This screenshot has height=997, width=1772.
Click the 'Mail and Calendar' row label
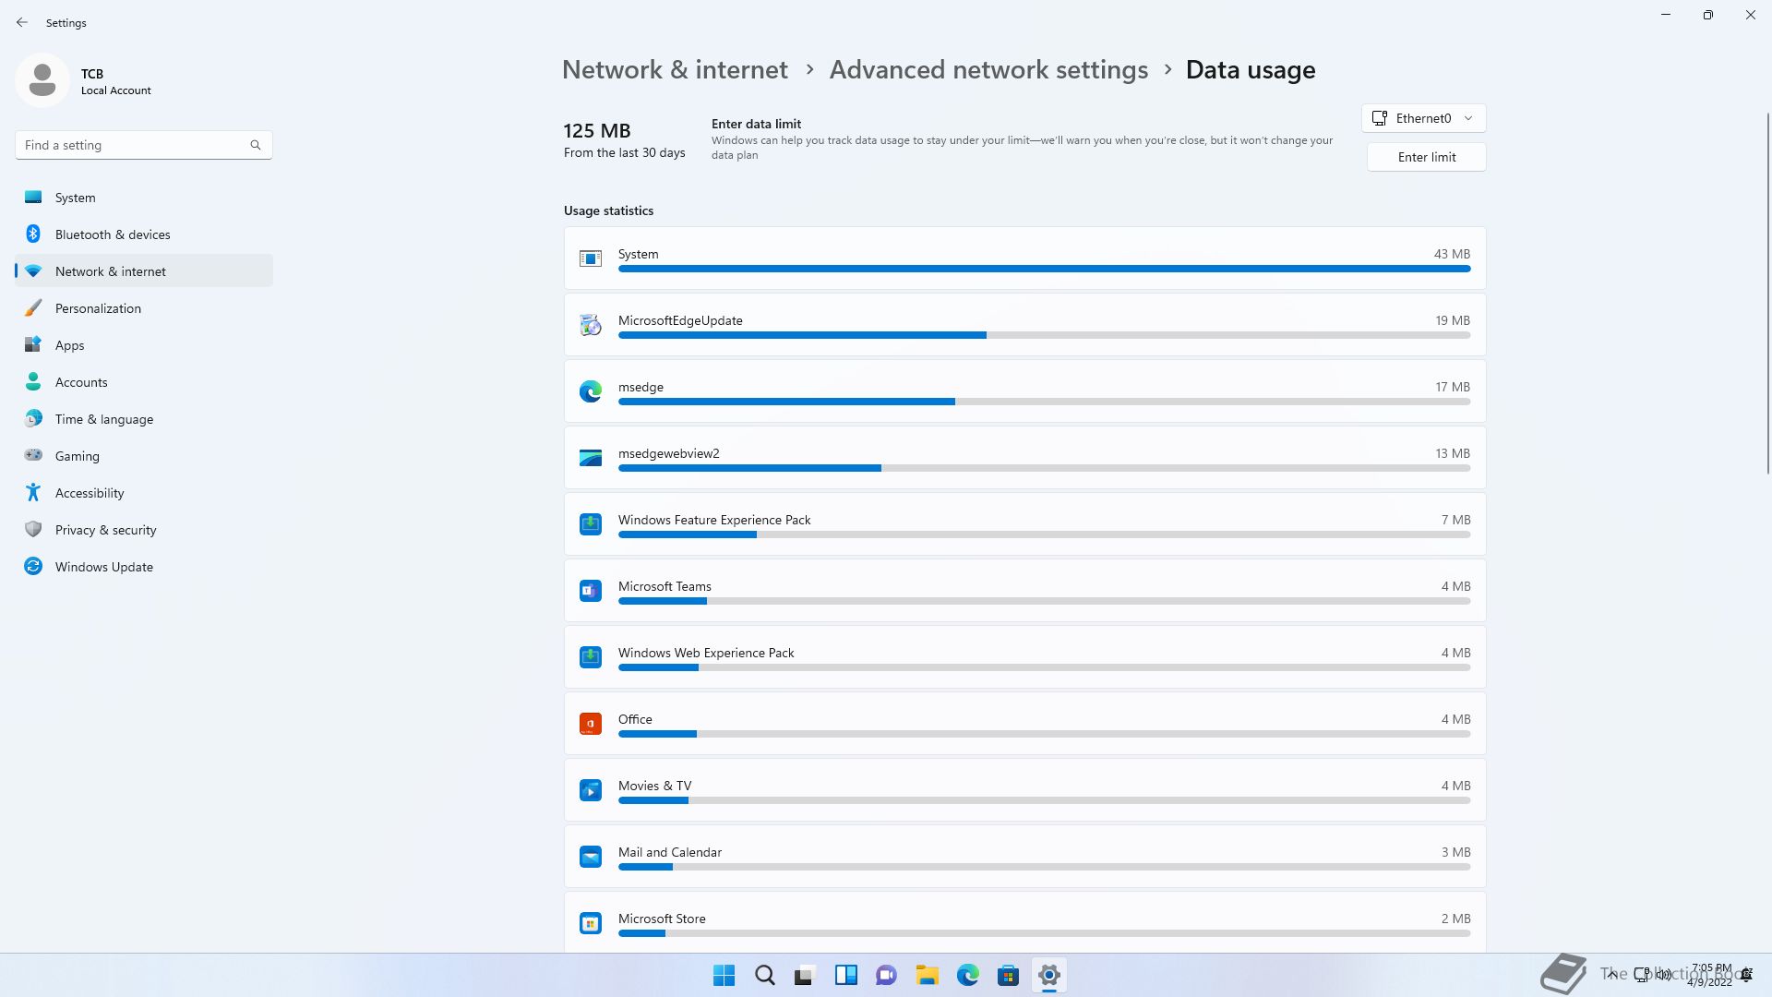pos(670,852)
